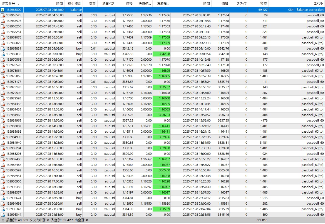Click the profit value 711
325x224 pixels.
click(265, 21)
